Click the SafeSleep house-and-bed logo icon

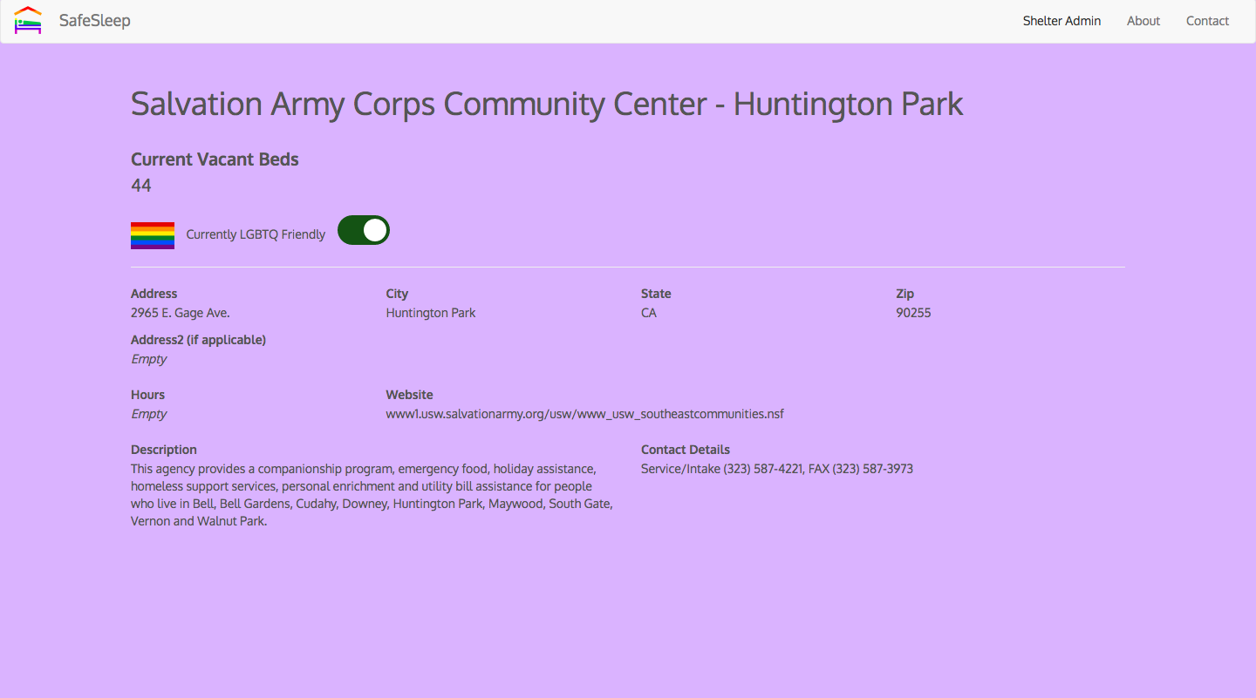point(28,21)
